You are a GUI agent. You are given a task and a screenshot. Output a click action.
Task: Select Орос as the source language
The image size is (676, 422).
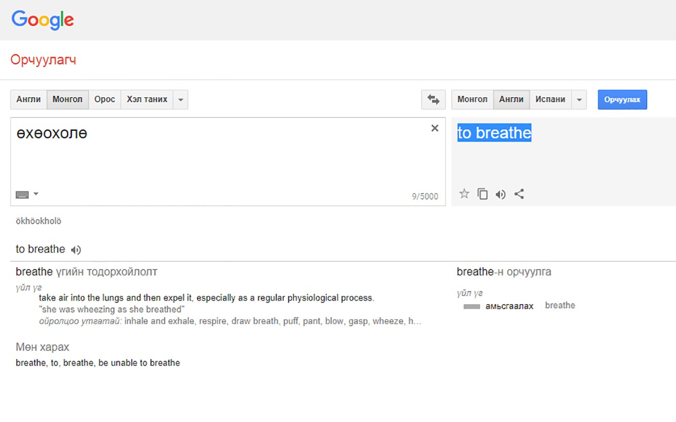pyautogui.click(x=104, y=99)
